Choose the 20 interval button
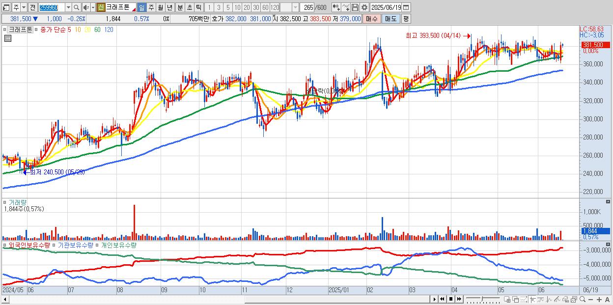Viewport: 613px width, 305px height. [247, 7]
